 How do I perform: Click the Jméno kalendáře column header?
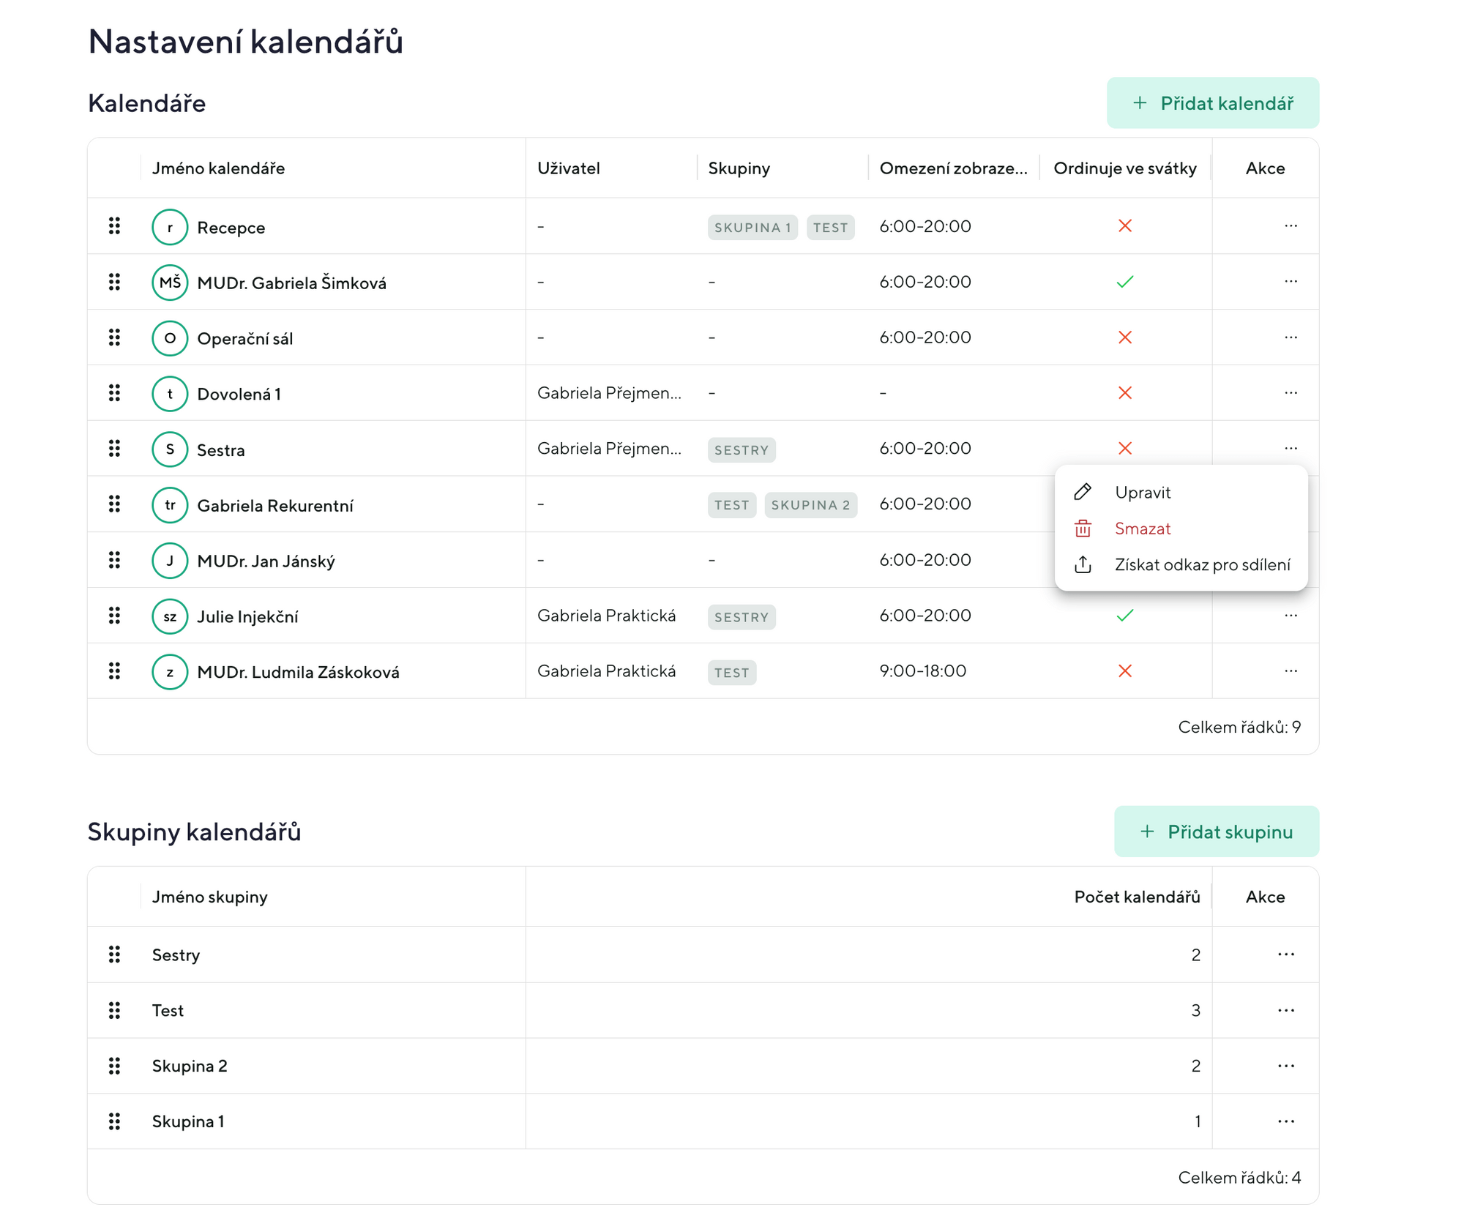tap(218, 168)
